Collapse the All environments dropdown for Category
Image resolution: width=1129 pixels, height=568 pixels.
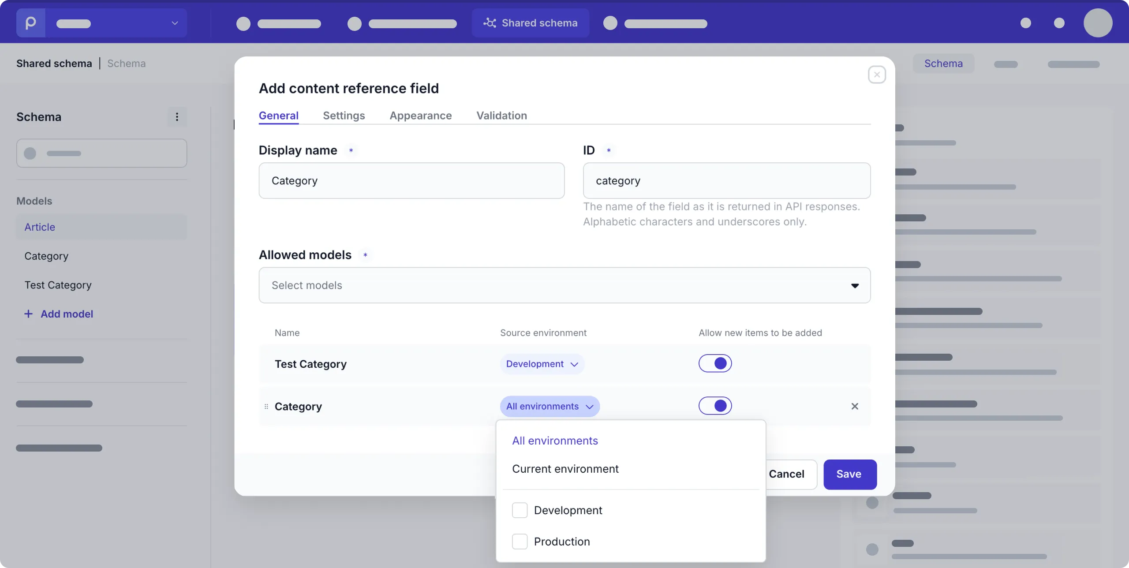tap(550, 406)
